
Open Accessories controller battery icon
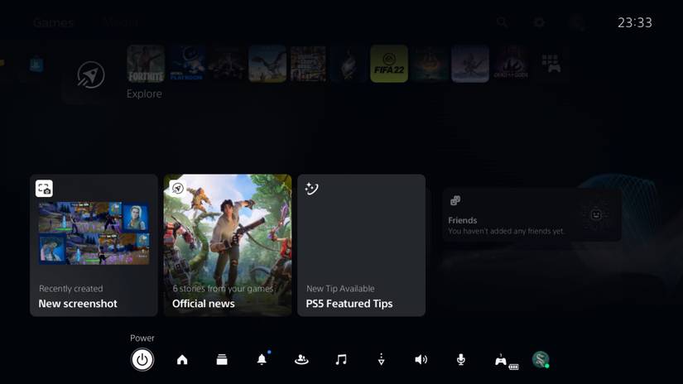(x=506, y=361)
